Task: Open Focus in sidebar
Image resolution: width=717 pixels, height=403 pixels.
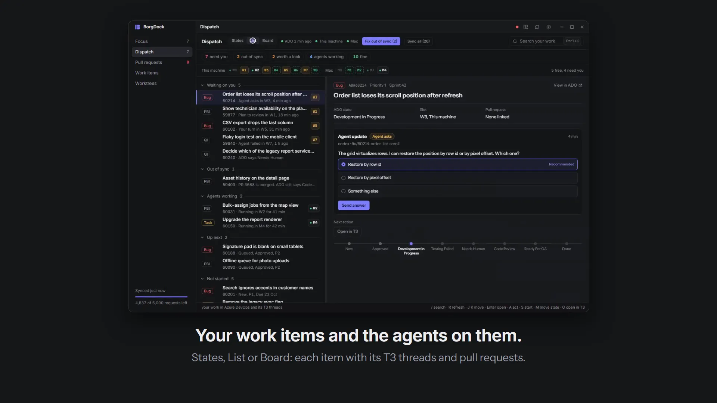Action: (162, 41)
